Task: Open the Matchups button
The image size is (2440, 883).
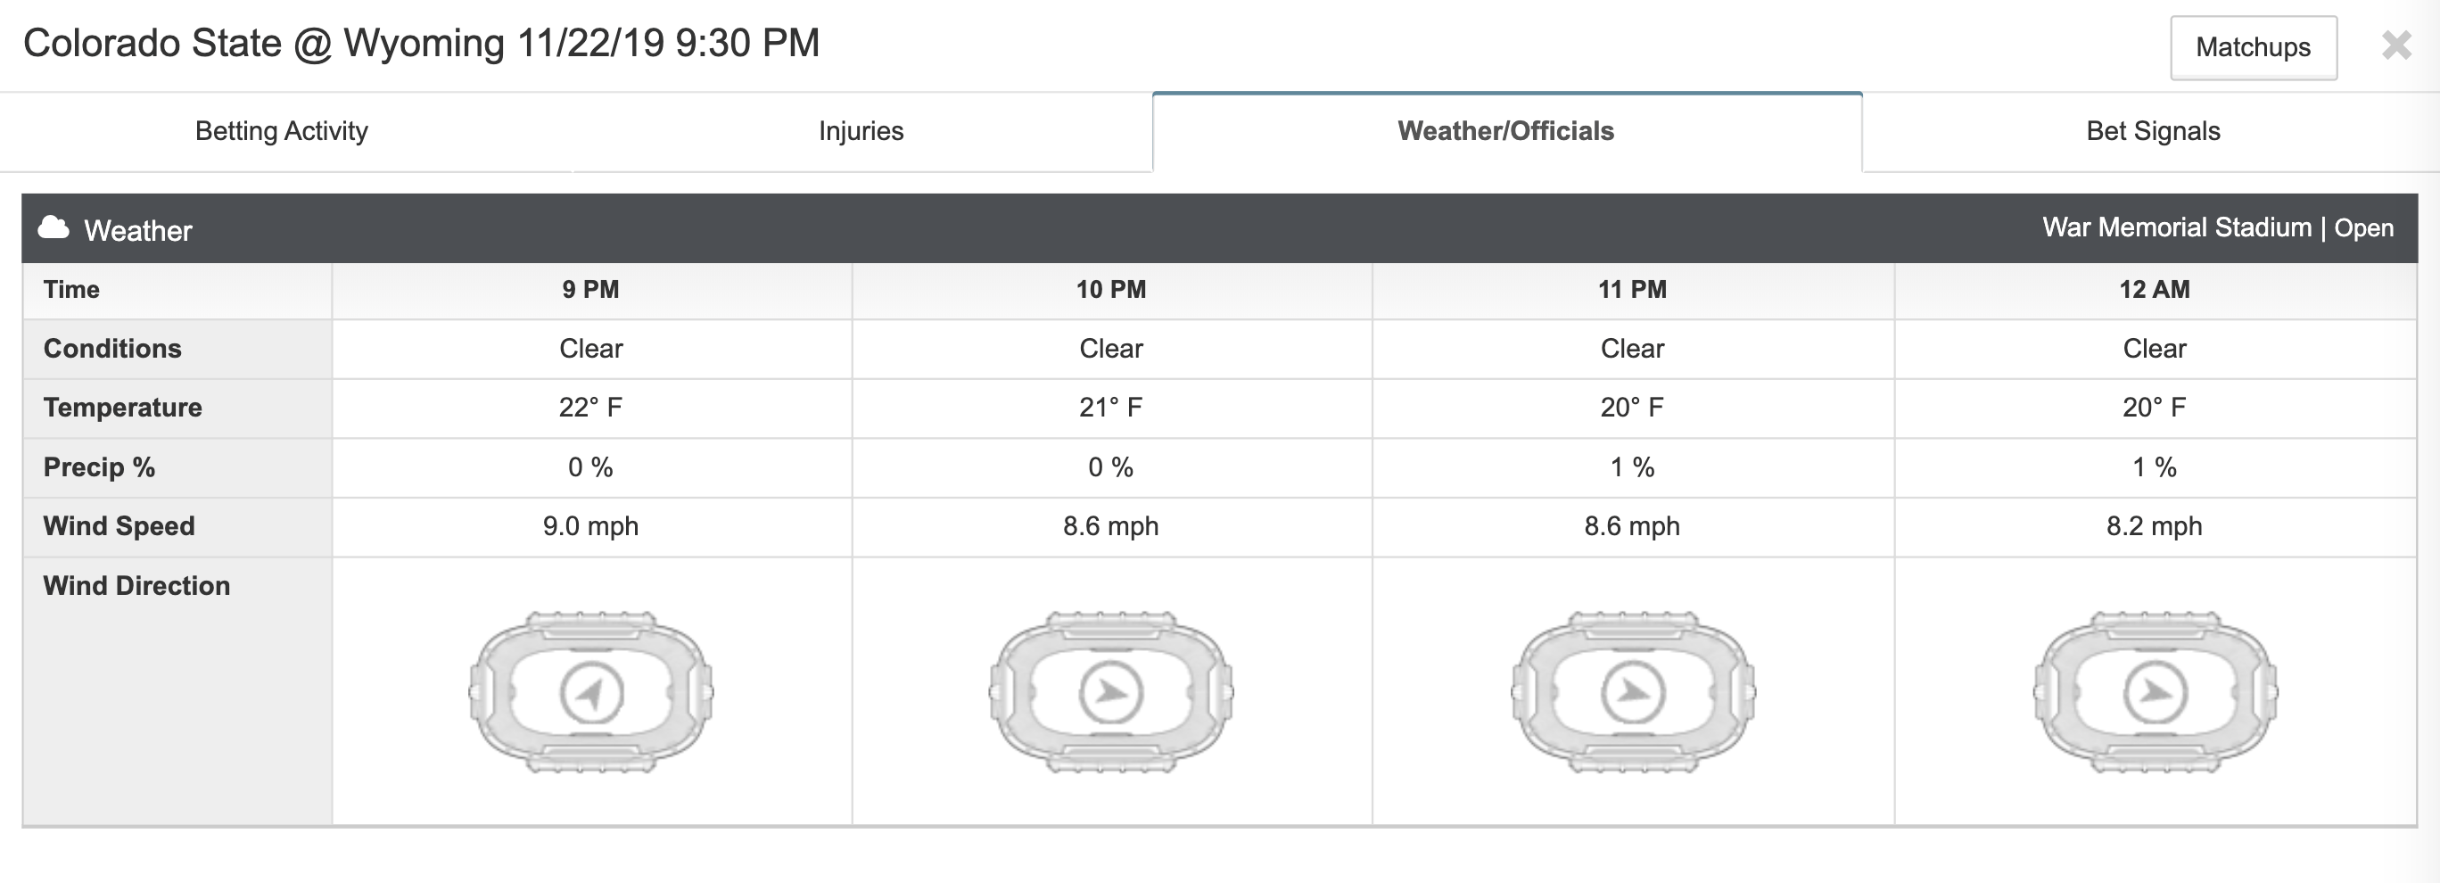Action: [x=2254, y=47]
